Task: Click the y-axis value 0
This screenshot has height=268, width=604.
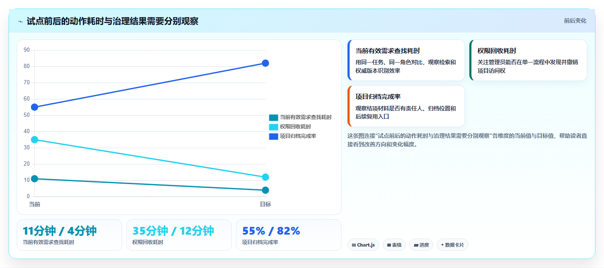Action: tap(28, 197)
